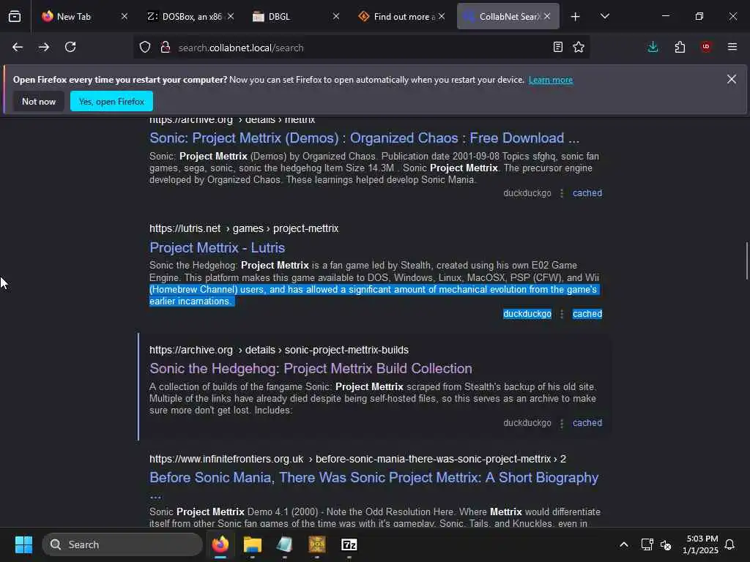The height and width of the screenshot is (562, 750).
Task: Open network status tray icon
Action: coord(647,544)
